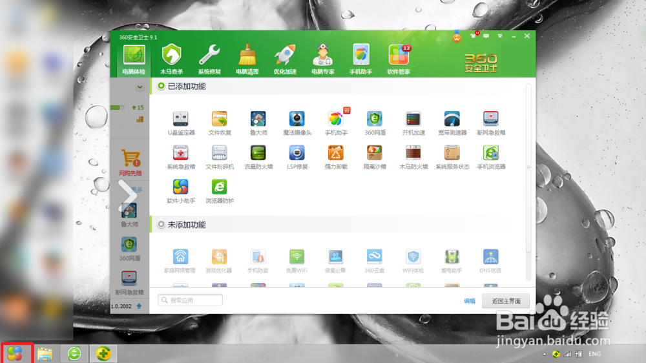This screenshot has width=646, height=363.
Task: Show hidden system tray icons
Action: 544,354
